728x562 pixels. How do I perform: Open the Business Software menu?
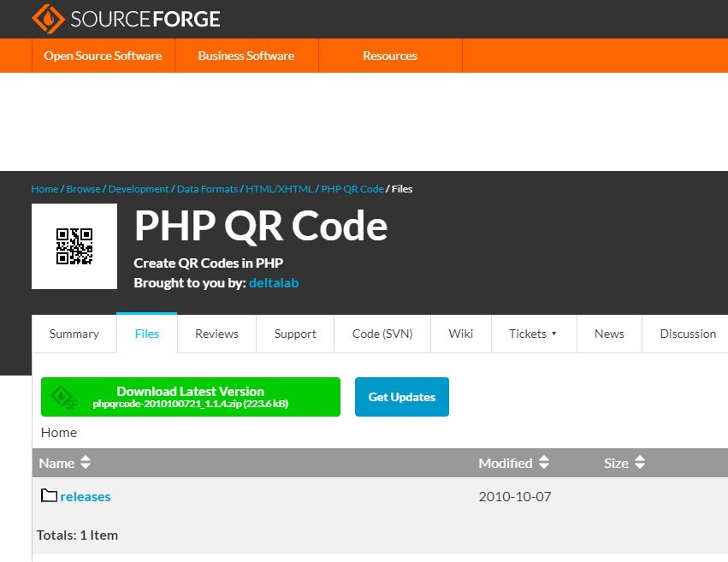(246, 56)
